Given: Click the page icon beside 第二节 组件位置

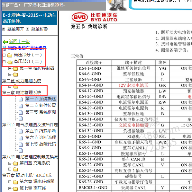Looking at the screenshot, I should pos(21,106).
